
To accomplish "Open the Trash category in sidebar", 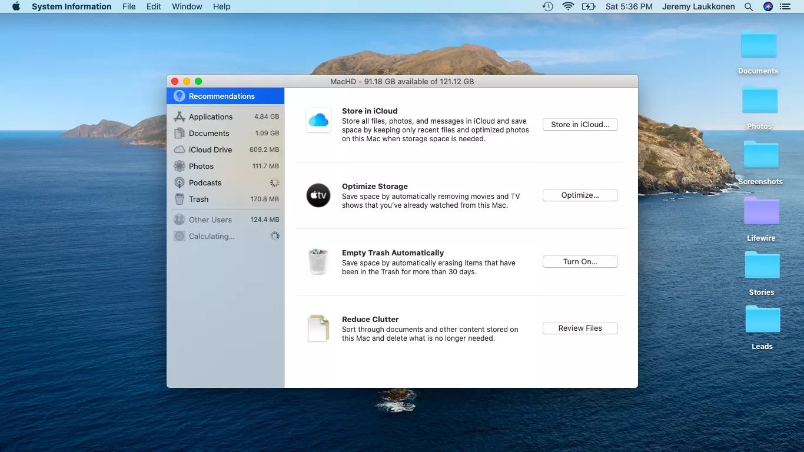I will click(x=199, y=199).
